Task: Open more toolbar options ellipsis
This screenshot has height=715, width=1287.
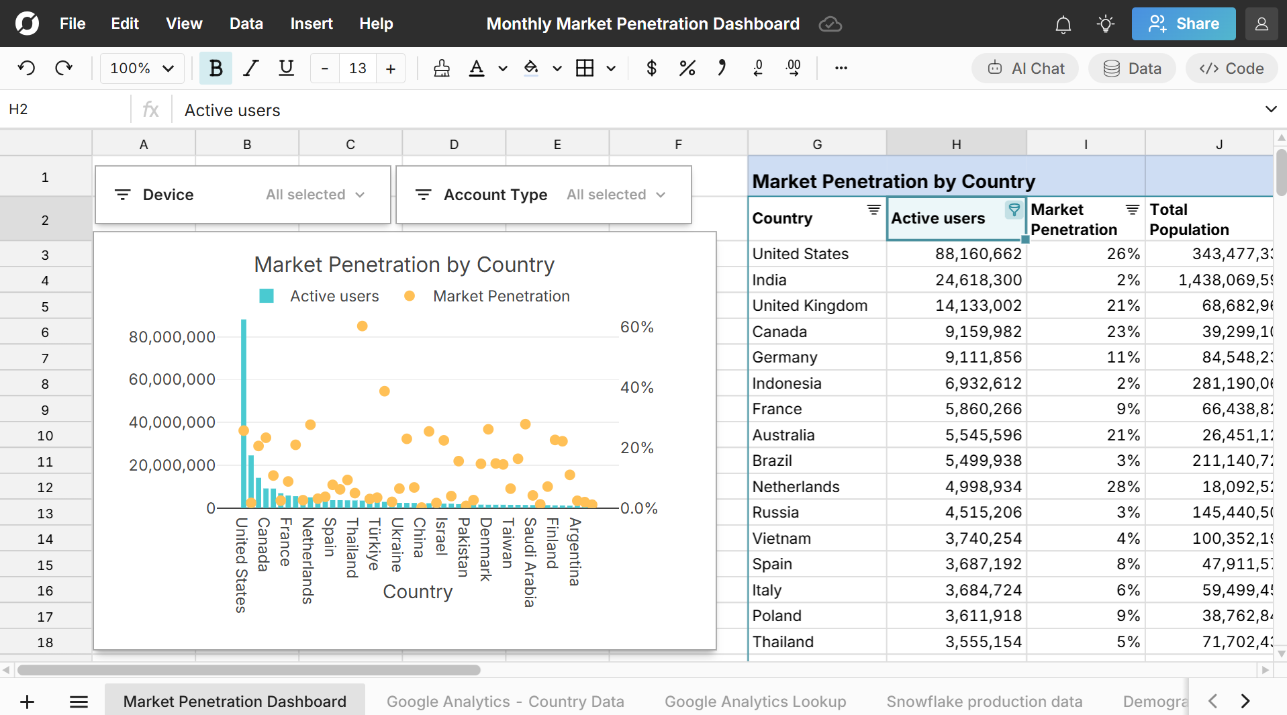Action: point(841,68)
